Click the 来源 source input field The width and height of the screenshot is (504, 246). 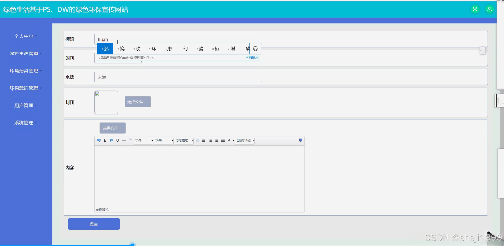pos(178,77)
